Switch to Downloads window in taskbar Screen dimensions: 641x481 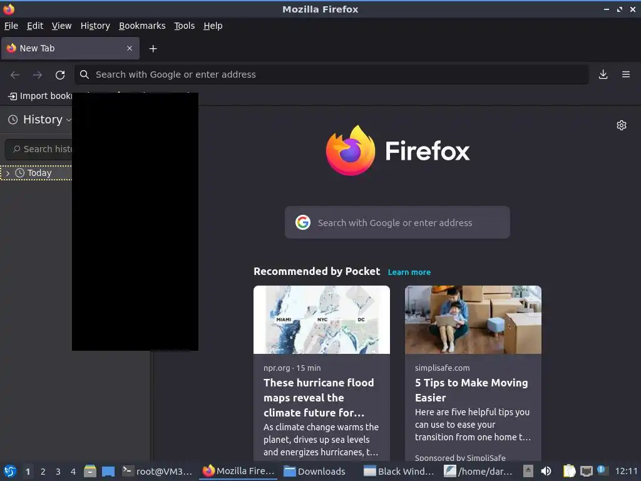click(x=314, y=471)
